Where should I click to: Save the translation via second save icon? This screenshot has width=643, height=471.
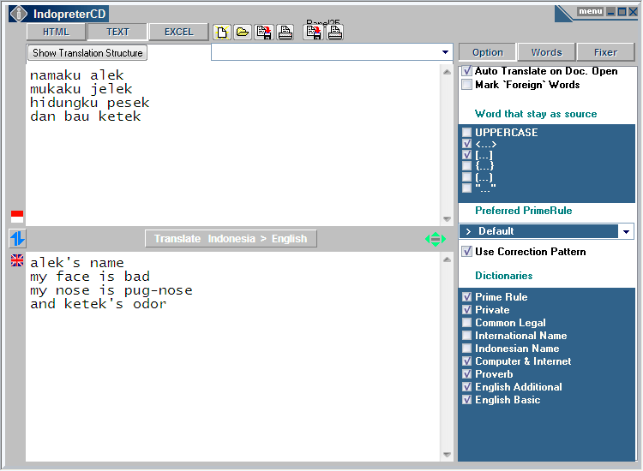[314, 32]
